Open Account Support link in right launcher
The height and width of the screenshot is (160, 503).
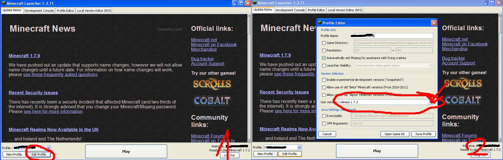click(x=459, y=63)
